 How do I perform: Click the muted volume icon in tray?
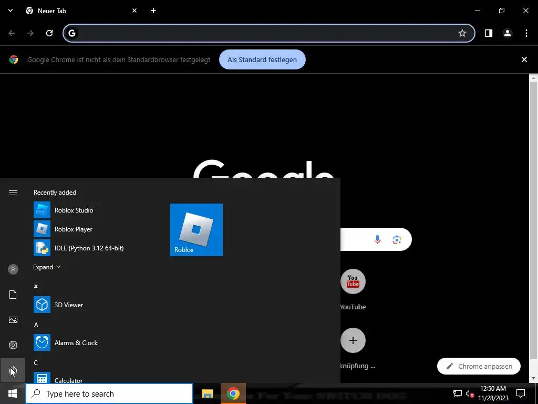tap(470, 393)
